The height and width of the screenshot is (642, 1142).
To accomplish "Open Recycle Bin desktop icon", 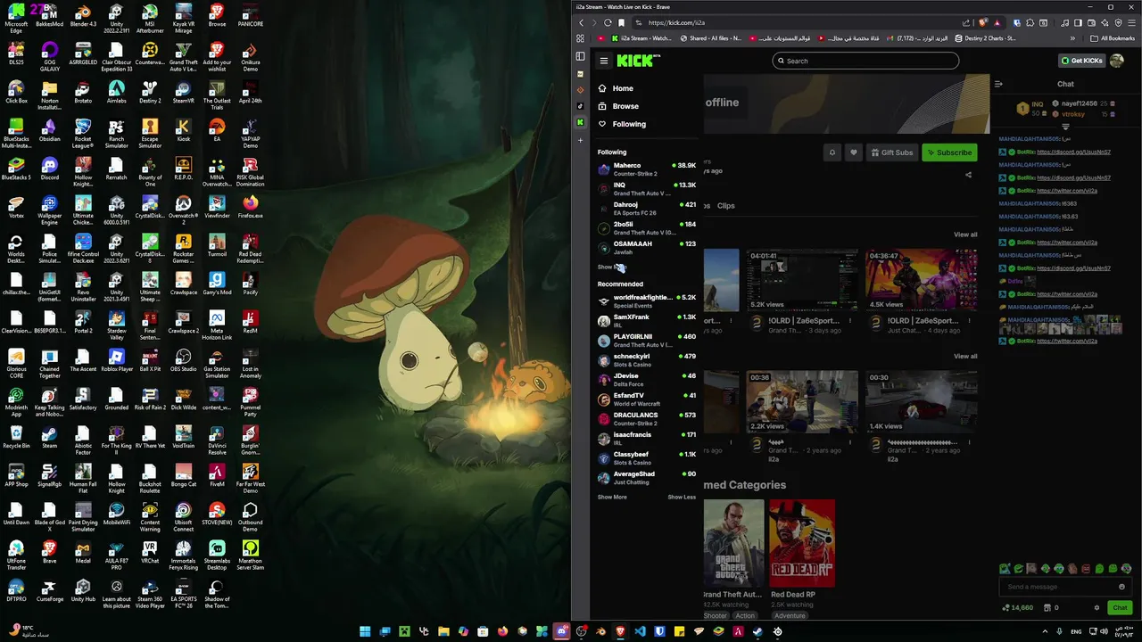I will point(16,437).
